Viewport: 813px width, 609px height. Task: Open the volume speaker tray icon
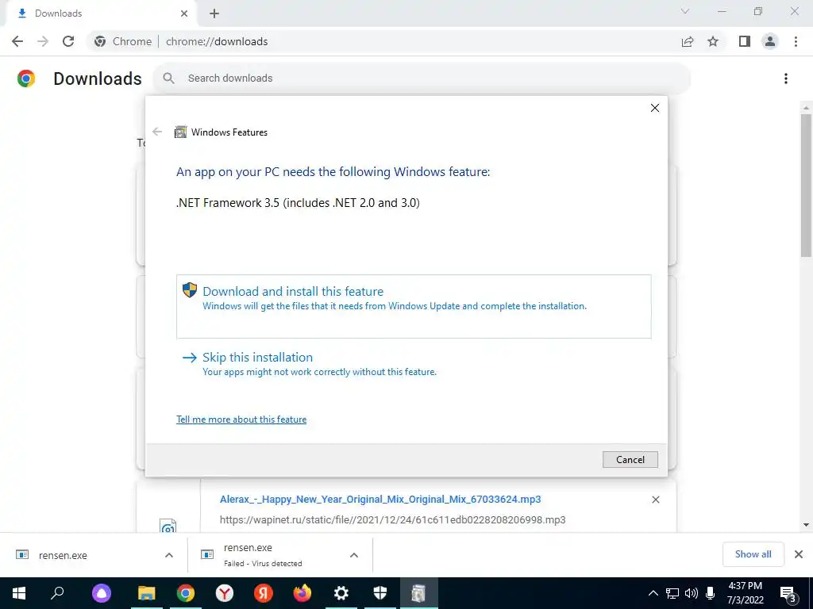coord(692,593)
